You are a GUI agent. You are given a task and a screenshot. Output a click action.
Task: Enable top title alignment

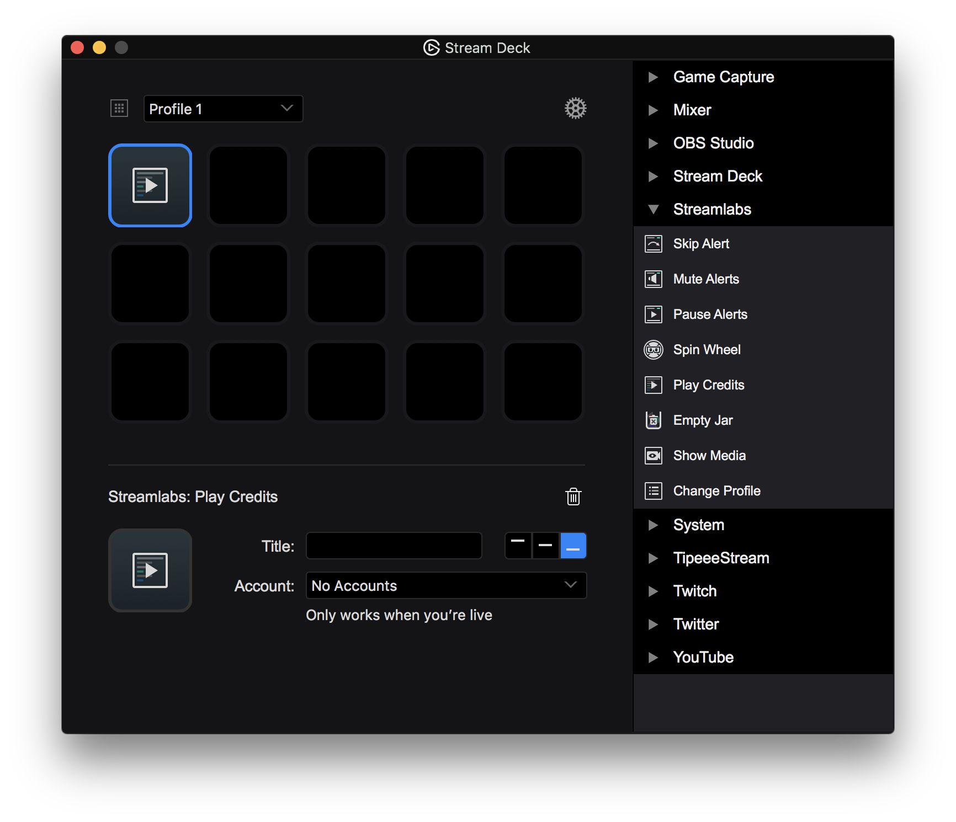pyautogui.click(x=518, y=545)
